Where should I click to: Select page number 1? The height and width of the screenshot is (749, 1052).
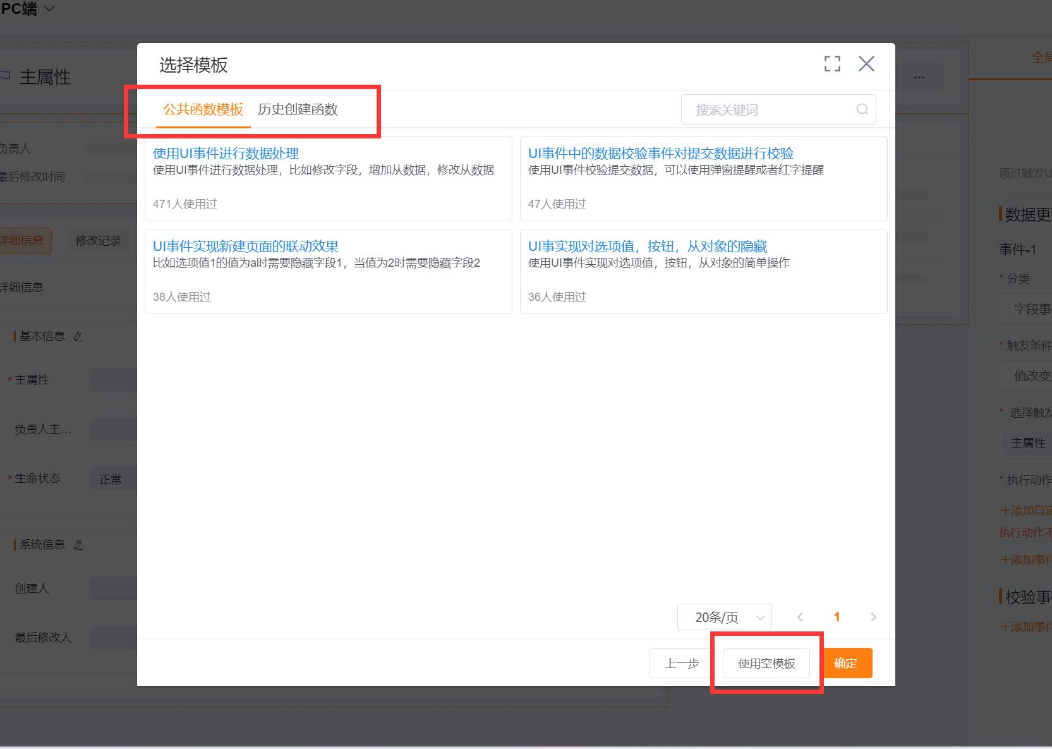[x=837, y=617]
